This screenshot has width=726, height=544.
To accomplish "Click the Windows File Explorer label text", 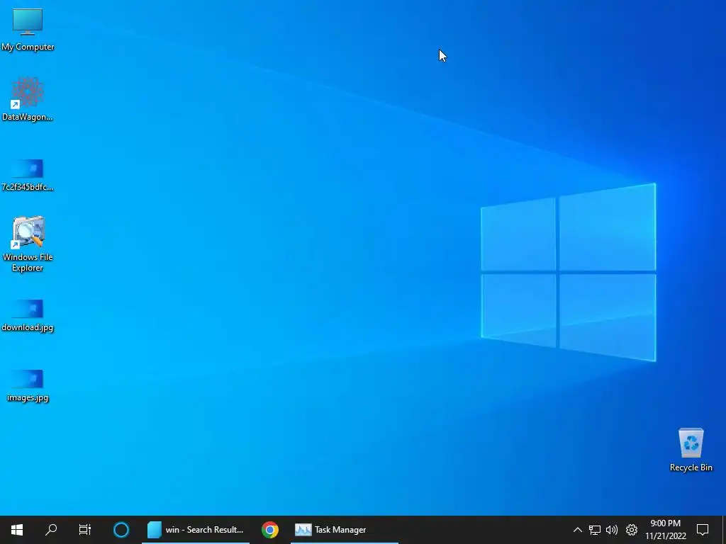I will pos(28,262).
